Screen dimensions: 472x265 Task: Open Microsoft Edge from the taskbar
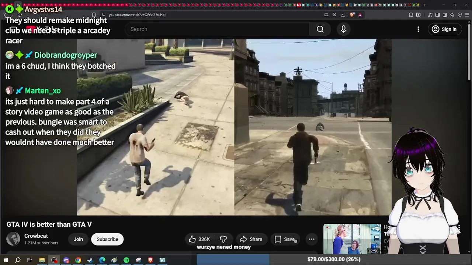(102, 260)
